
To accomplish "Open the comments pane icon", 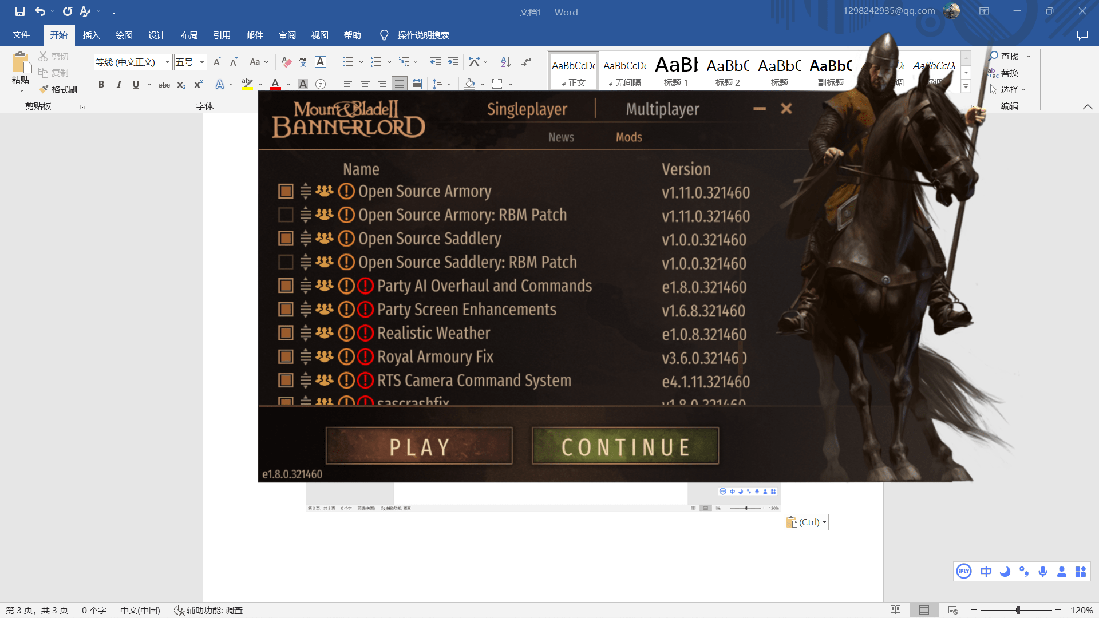I will coord(1082,35).
